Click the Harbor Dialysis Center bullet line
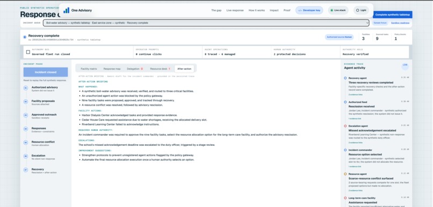This screenshot has width=433, height=207. tap(129, 115)
